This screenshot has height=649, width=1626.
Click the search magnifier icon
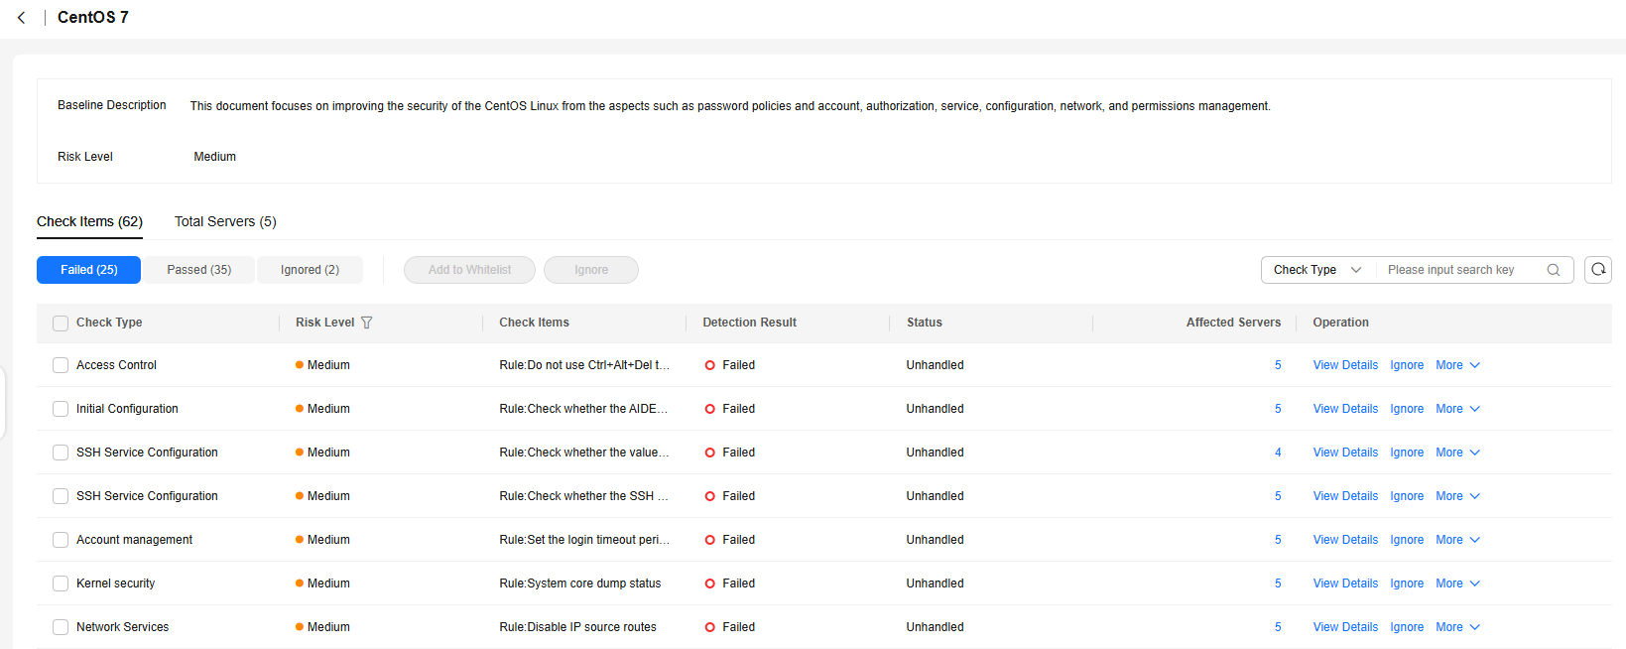click(x=1554, y=270)
